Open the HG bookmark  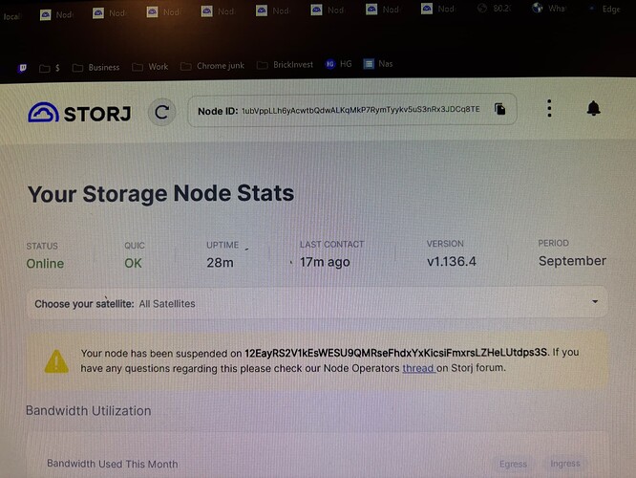point(339,65)
